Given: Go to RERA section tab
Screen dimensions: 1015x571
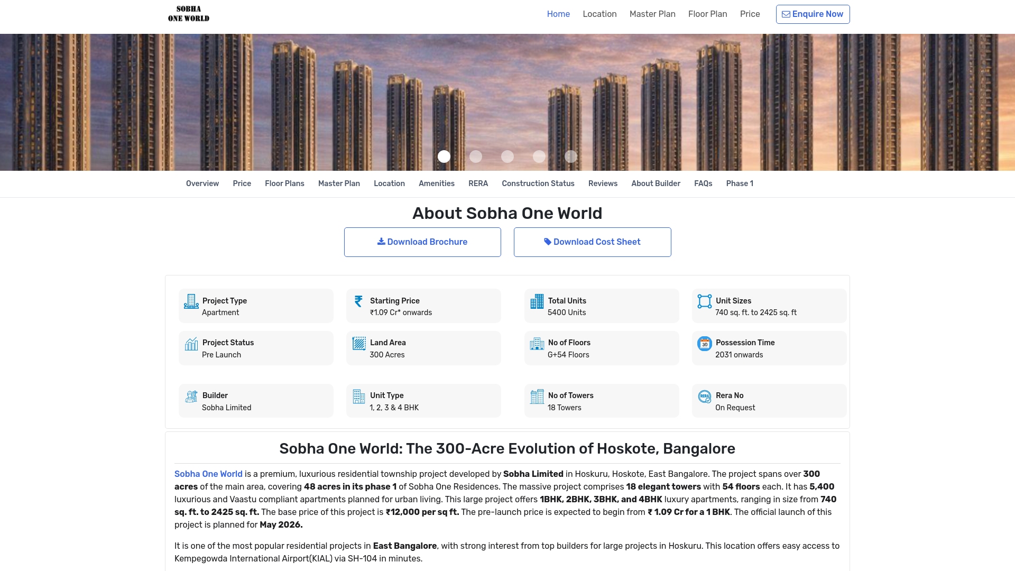Looking at the screenshot, I should 478,183.
